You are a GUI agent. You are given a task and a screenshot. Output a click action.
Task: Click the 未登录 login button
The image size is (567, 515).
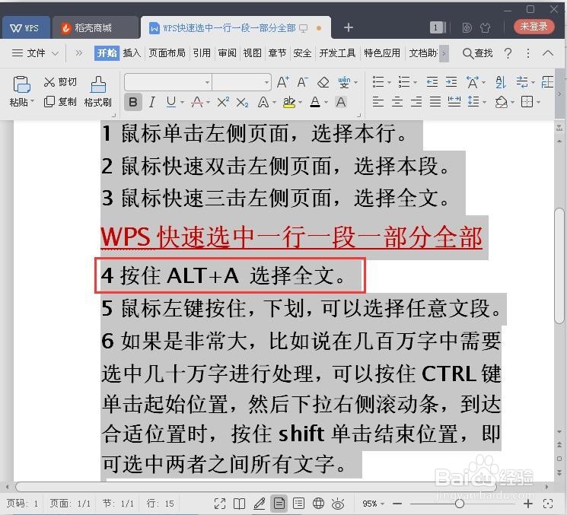pos(534,27)
